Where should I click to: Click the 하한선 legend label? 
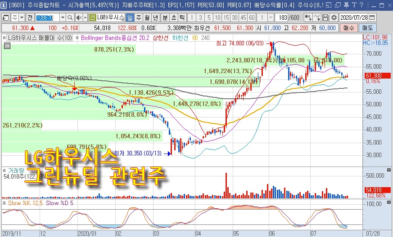pos(180,38)
